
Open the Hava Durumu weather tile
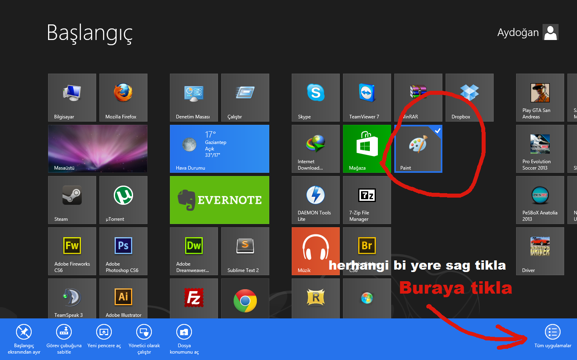(x=220, y=149)
